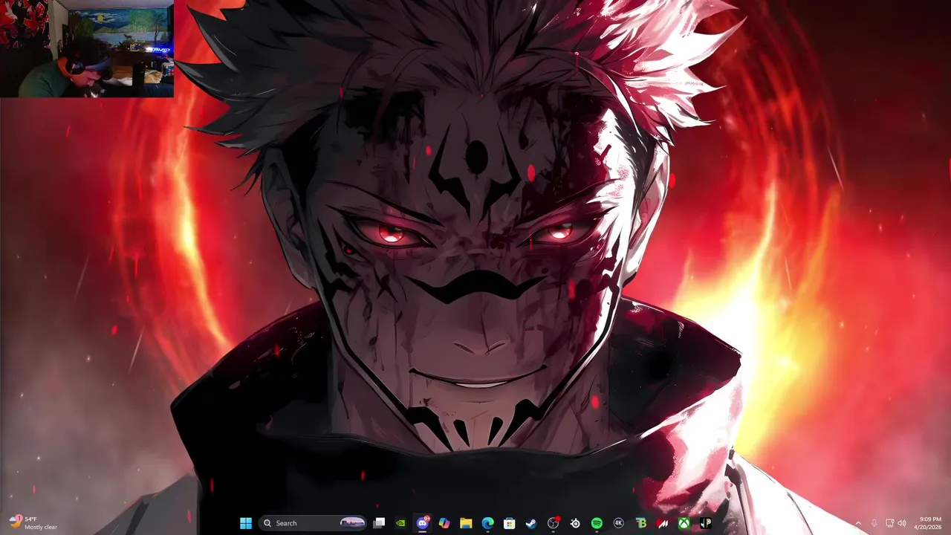Open the volume control in tray
This screenshot has height=535, width=951.
902,523
